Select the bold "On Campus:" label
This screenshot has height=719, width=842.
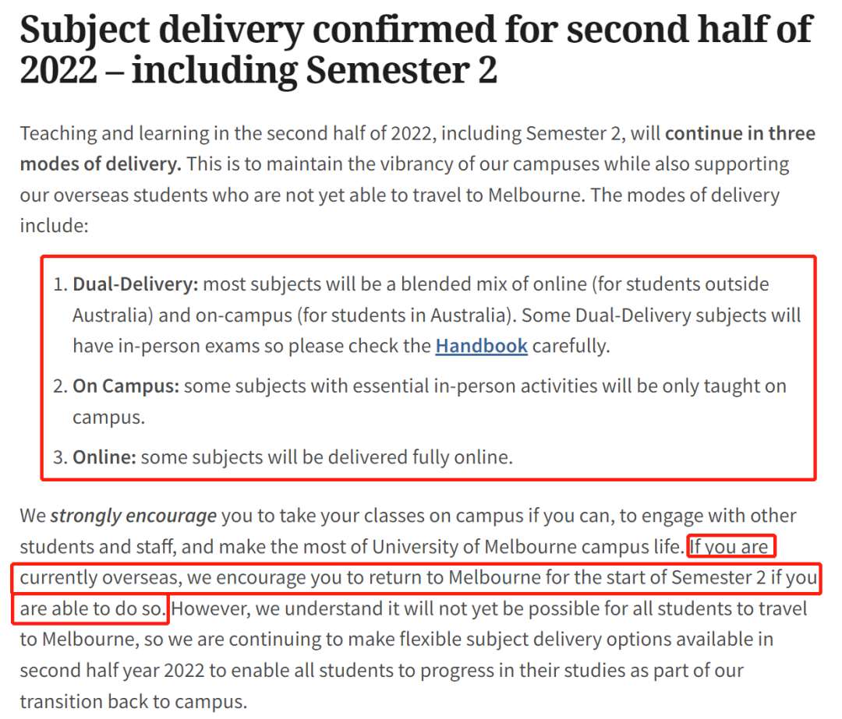pyautogui.click(x=126, y=386)
